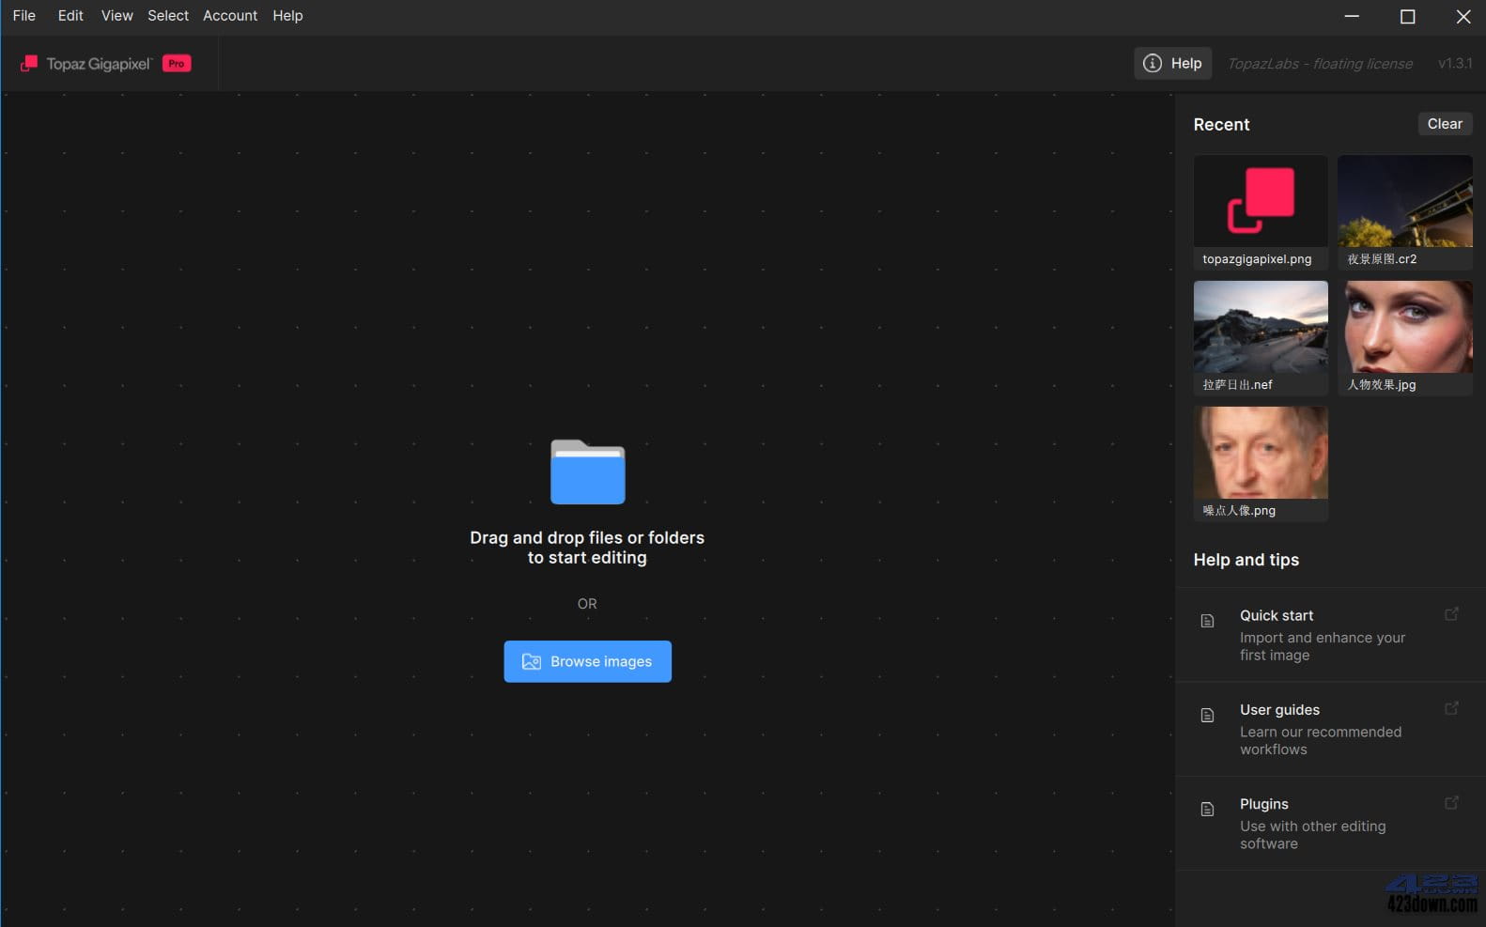Click version number v1.3.1
The width and height of the screenshot is (1486, 927).
coord(1455,63)
